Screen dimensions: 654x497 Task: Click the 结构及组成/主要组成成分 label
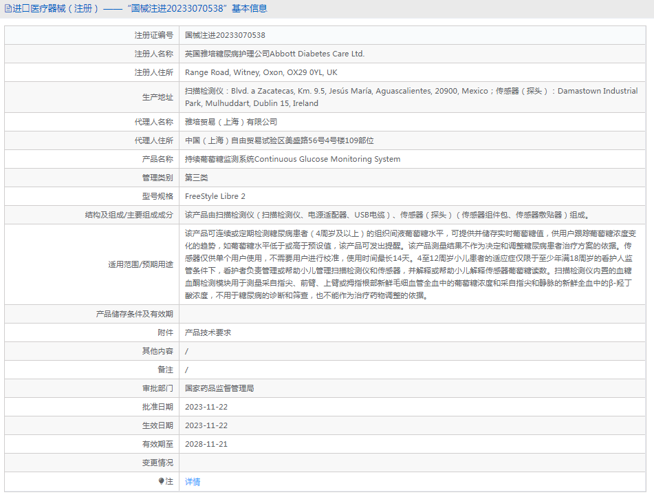[129, 215]
